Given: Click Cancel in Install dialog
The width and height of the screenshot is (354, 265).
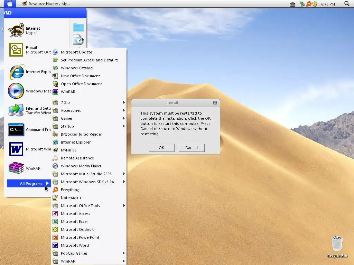Looking at the screenshot, I should tap(192, 148).
